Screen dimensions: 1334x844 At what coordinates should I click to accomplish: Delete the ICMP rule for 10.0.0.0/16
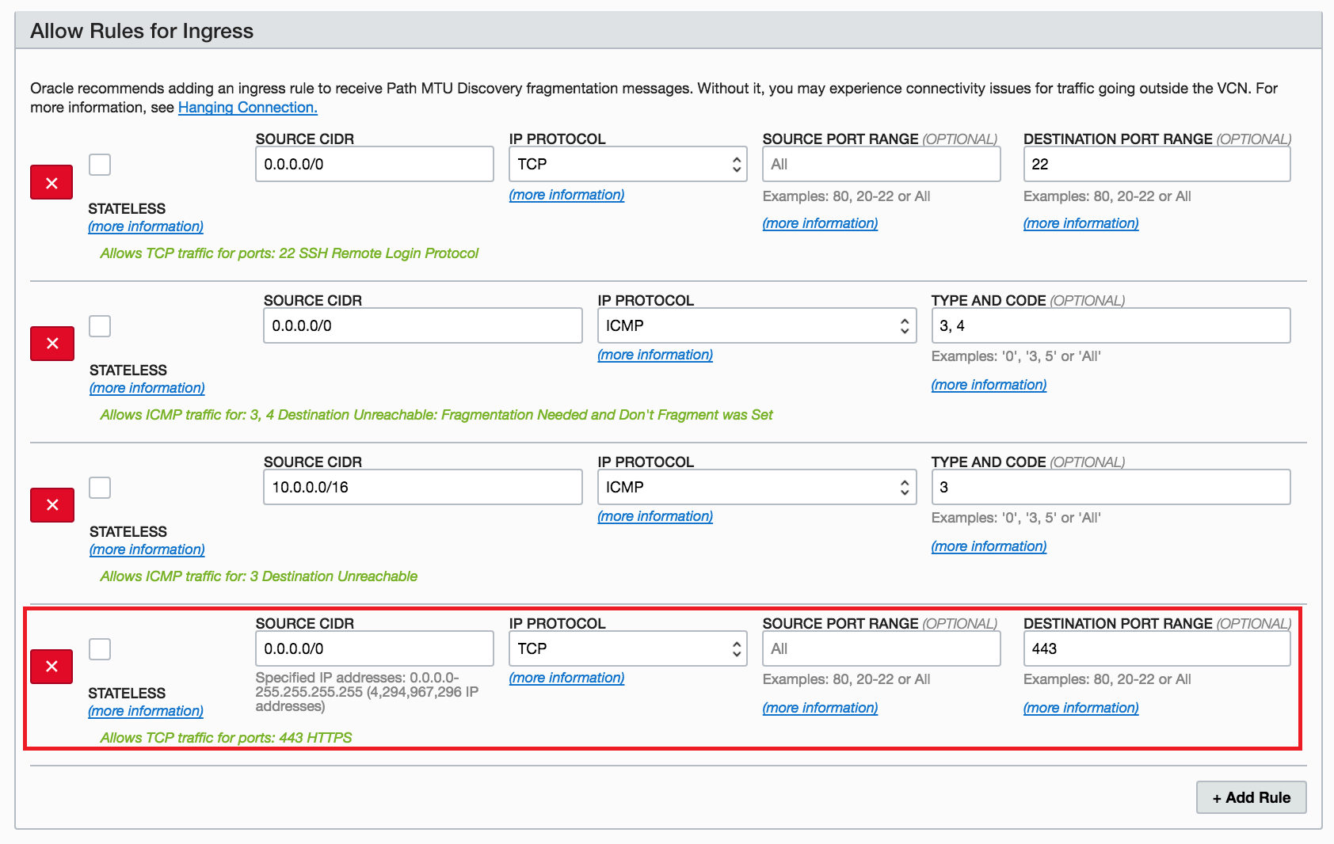point(51,505)
